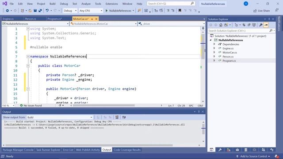283x159 pixels.
Task: Toggle Preview Selected Items icon in Solution Explorer
Action: pos(266,25)
